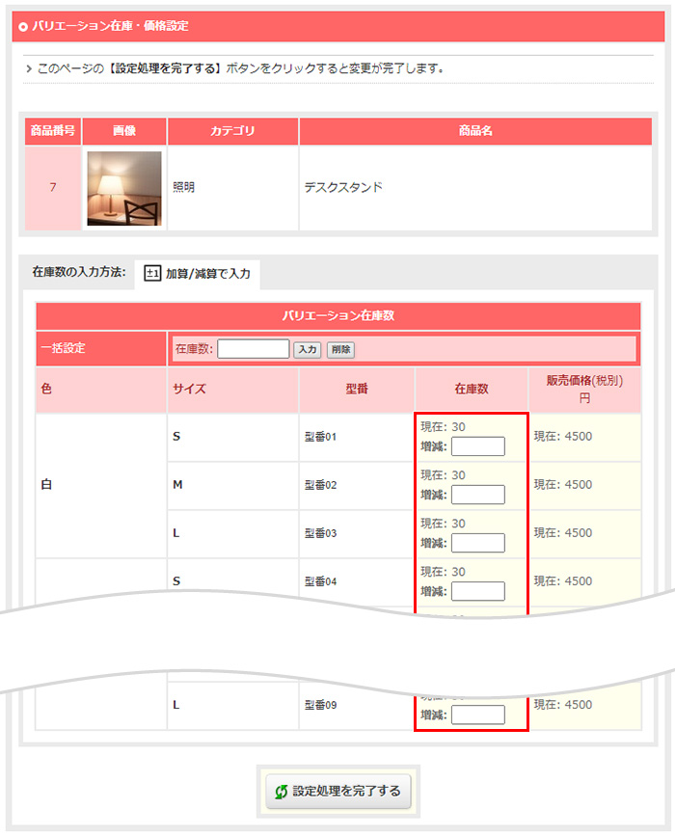This screenshot has width=675, height=836.
Task: Click the ±1 icon in input method tab
Action: [x=152, y=274]
